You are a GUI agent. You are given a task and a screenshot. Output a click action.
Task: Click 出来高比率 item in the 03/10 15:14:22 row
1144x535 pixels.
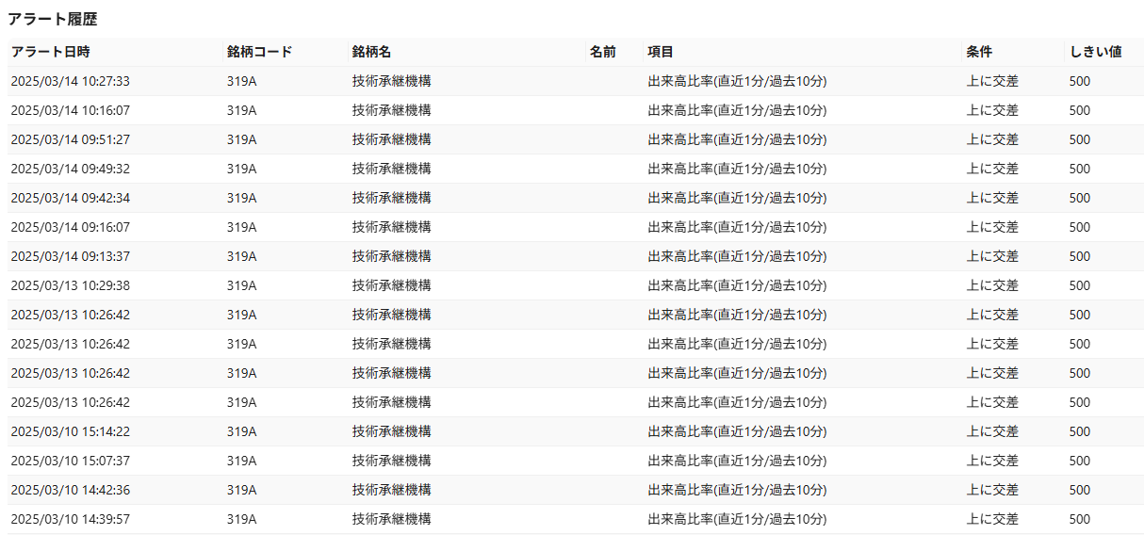pyautogui.click(x=737, y=431)
